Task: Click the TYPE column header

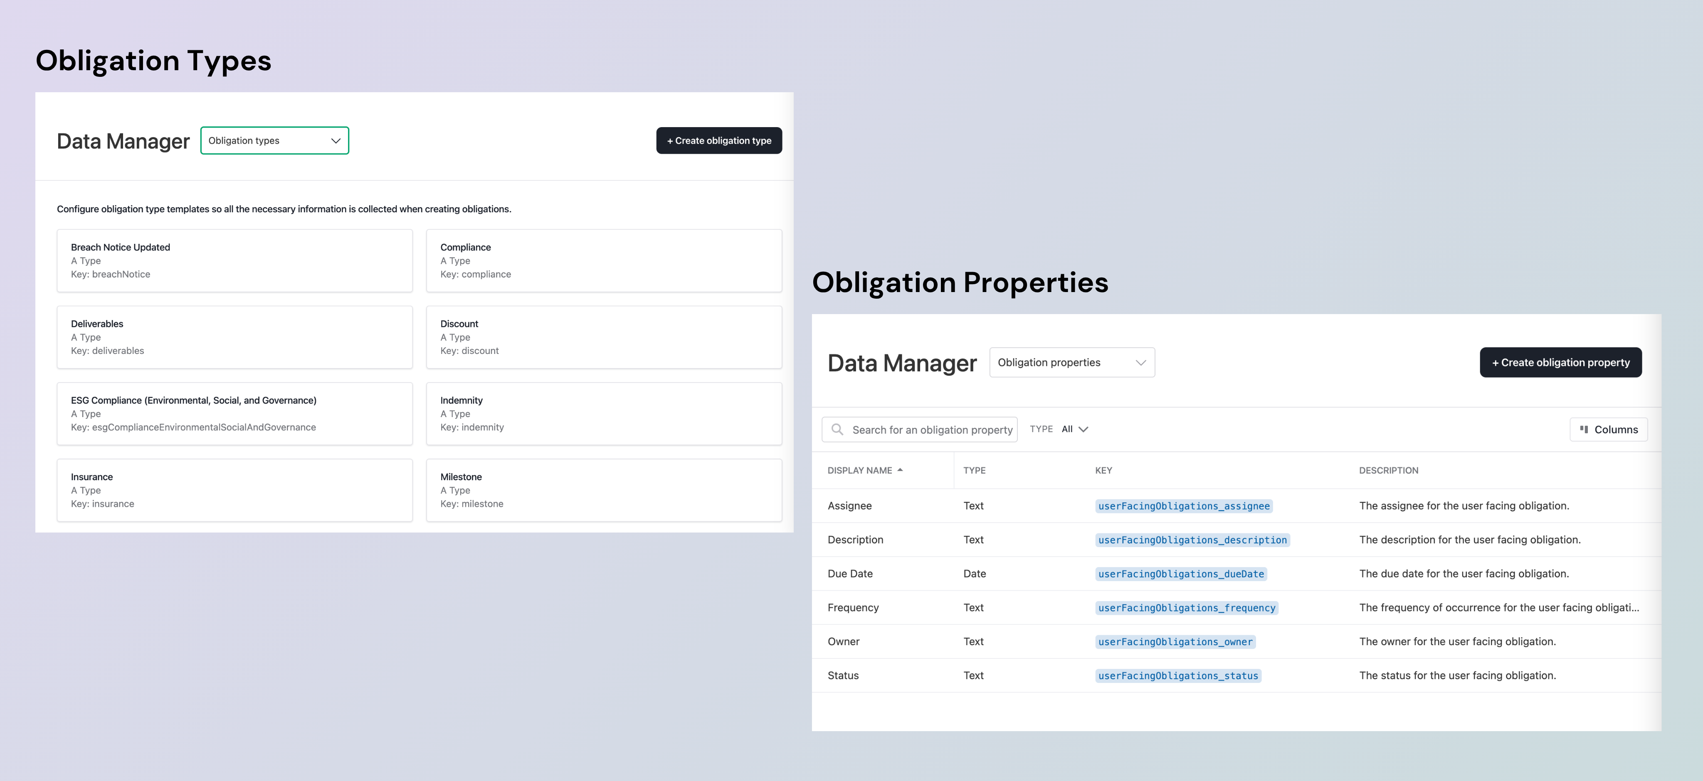Action: pos(974,470)
